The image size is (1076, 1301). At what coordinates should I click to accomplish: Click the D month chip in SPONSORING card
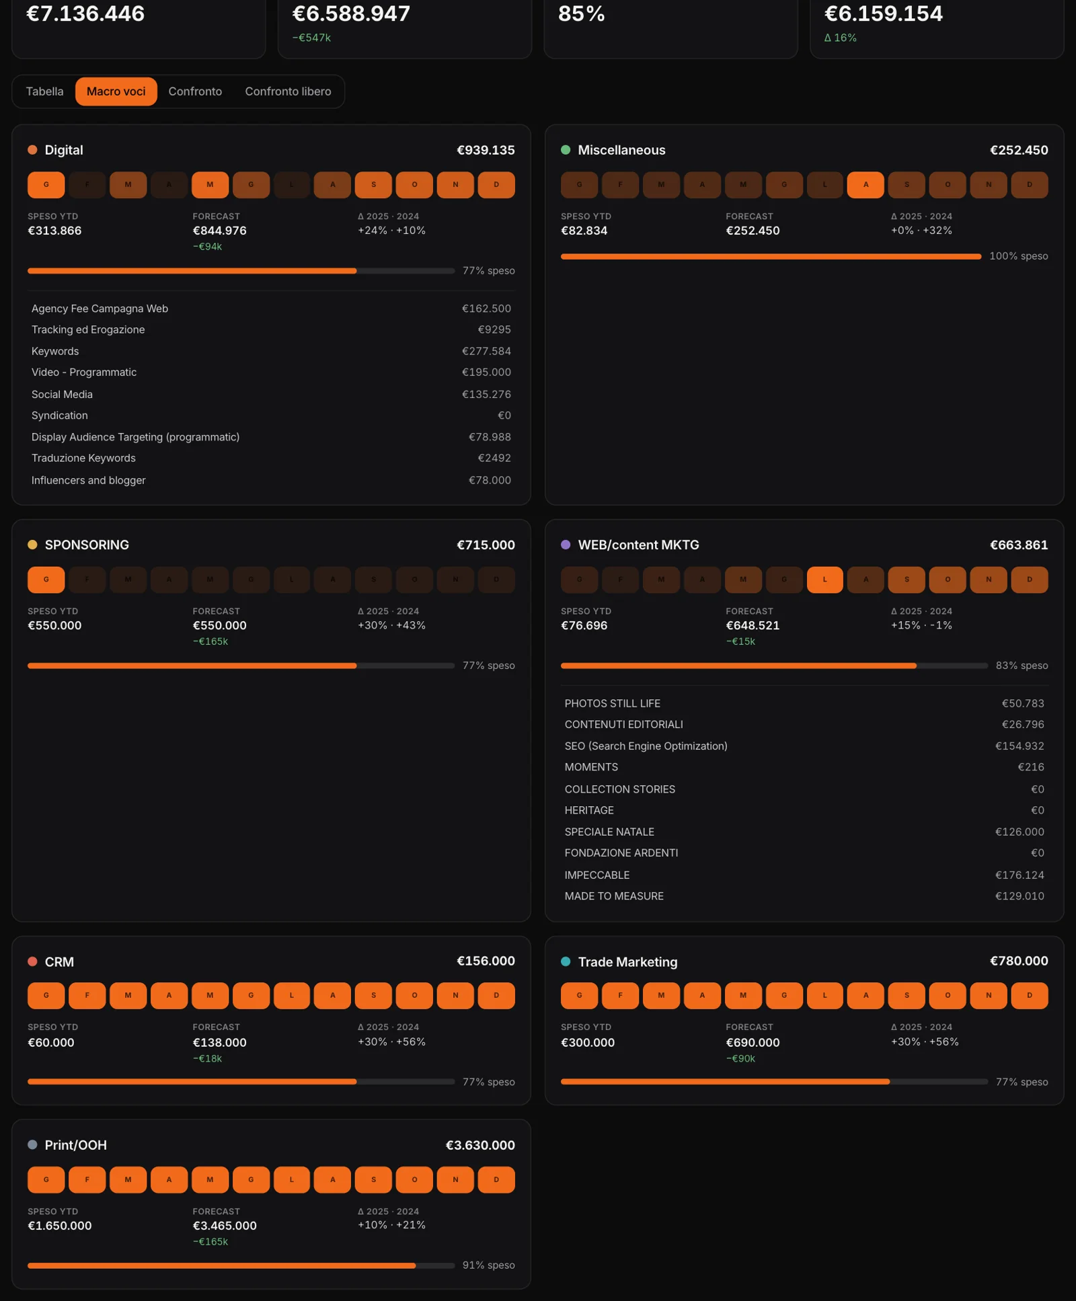tap(496, 580)
